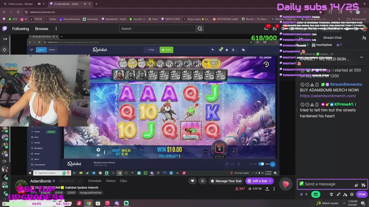Click the hungryallthetime tag

[x=91, y=193]
